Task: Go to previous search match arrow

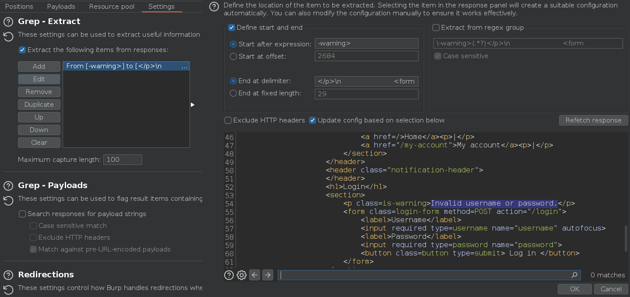Action: [x=254, y=275]
